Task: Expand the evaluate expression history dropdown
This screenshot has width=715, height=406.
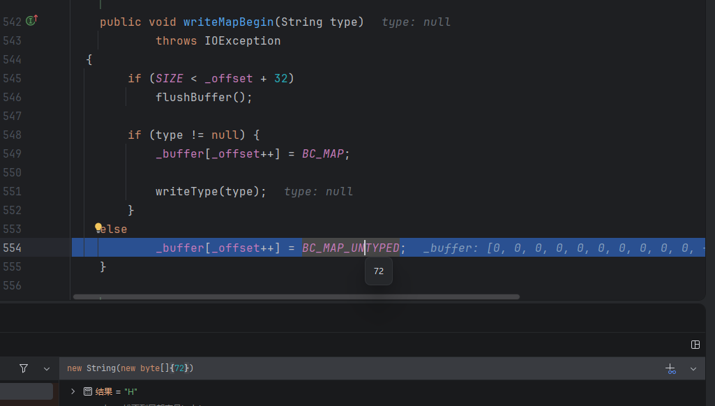Action: 693,368
